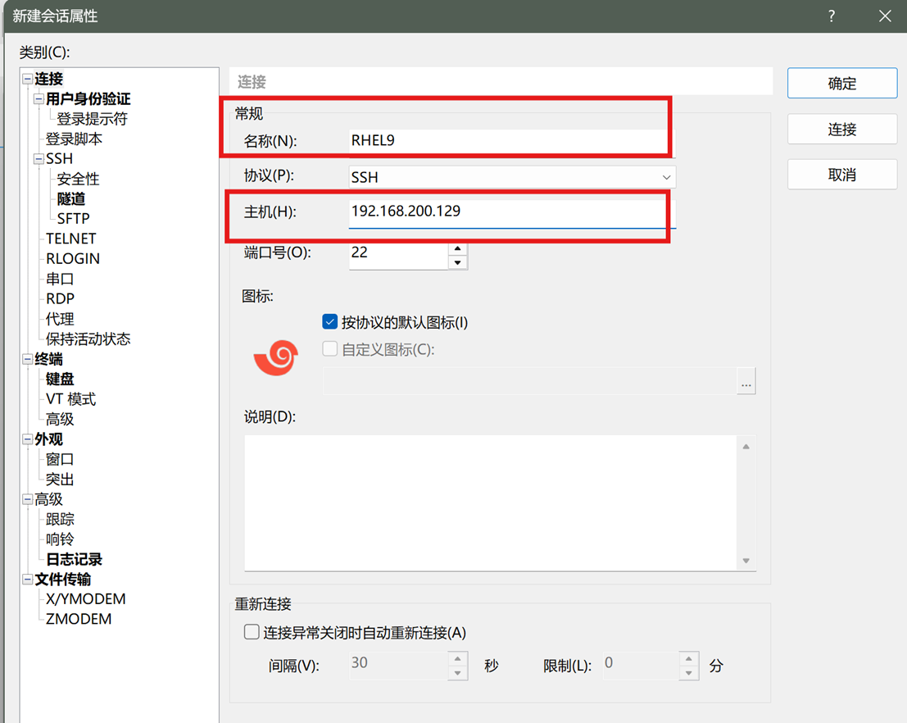
Task: Increase the reconnect interval value
Action: [x=457, y=659]
